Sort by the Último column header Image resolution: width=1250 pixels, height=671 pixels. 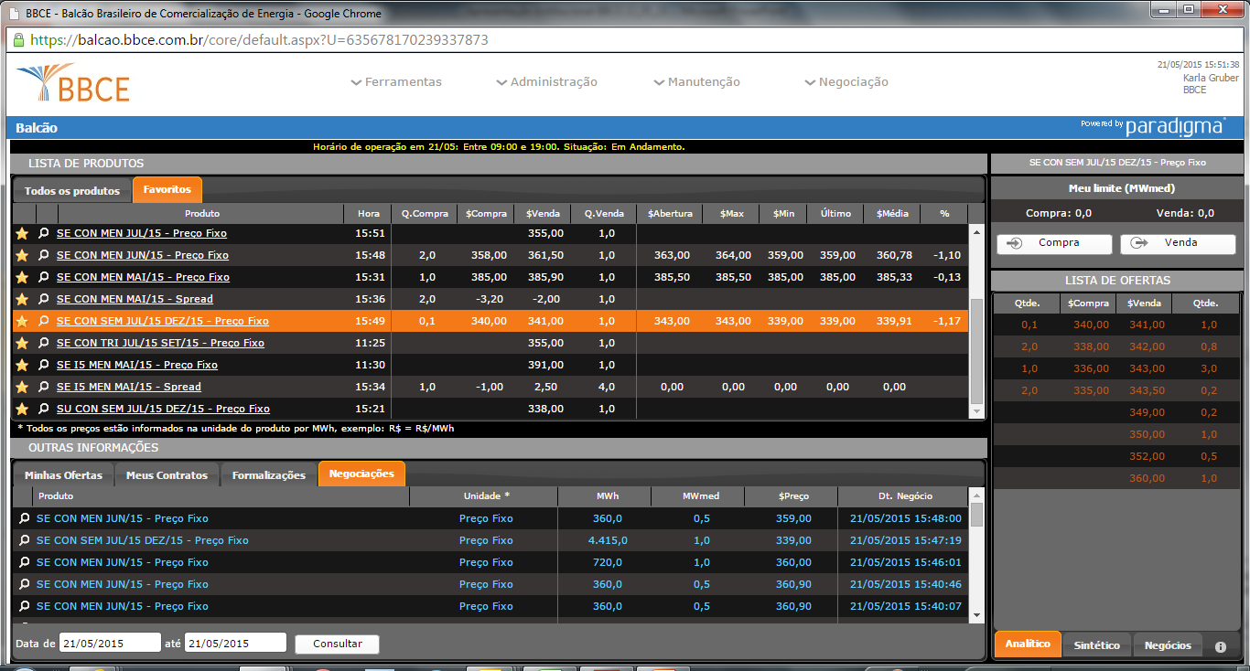point(835,213)
